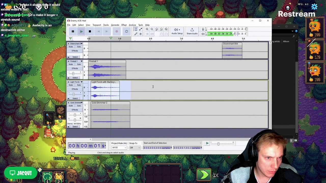Open the Effect menu

[x=124, y=25]
